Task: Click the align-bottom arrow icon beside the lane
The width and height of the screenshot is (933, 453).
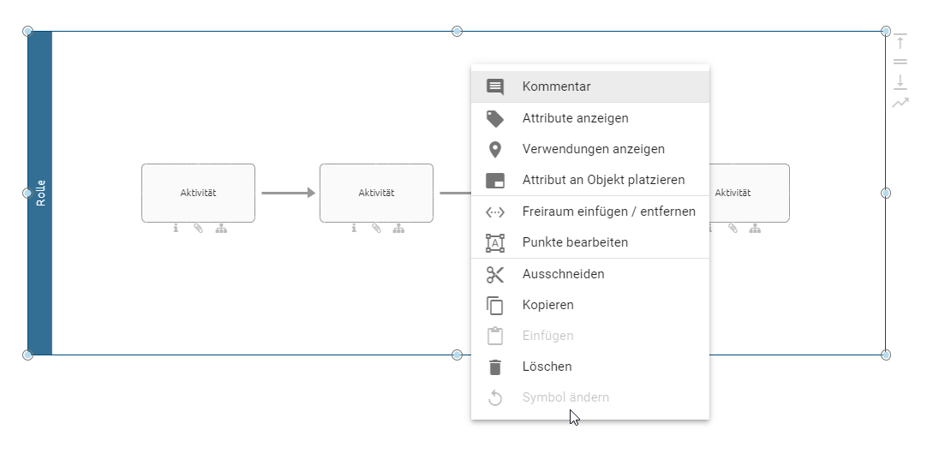Action: point(900,81)
